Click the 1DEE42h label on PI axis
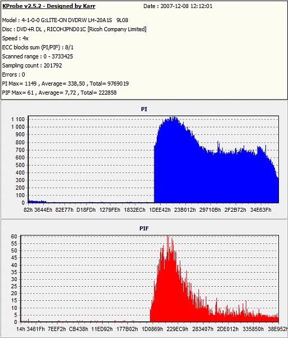Screen dimensions: 288x338 tap(160, 210)
